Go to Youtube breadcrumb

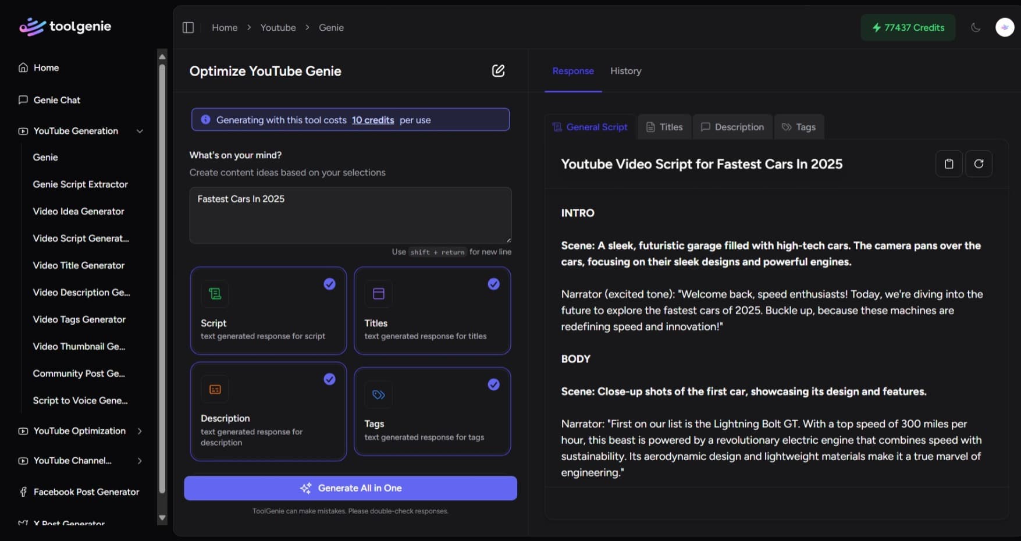(x=278, y=27)
